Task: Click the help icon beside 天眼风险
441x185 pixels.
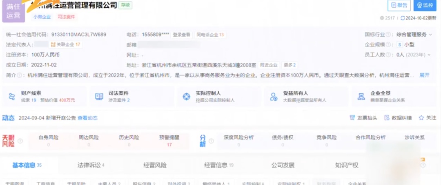Action: pos(20,141)
